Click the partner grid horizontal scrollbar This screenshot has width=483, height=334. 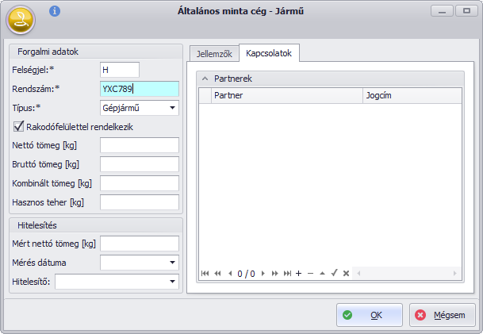click(406, 274)
